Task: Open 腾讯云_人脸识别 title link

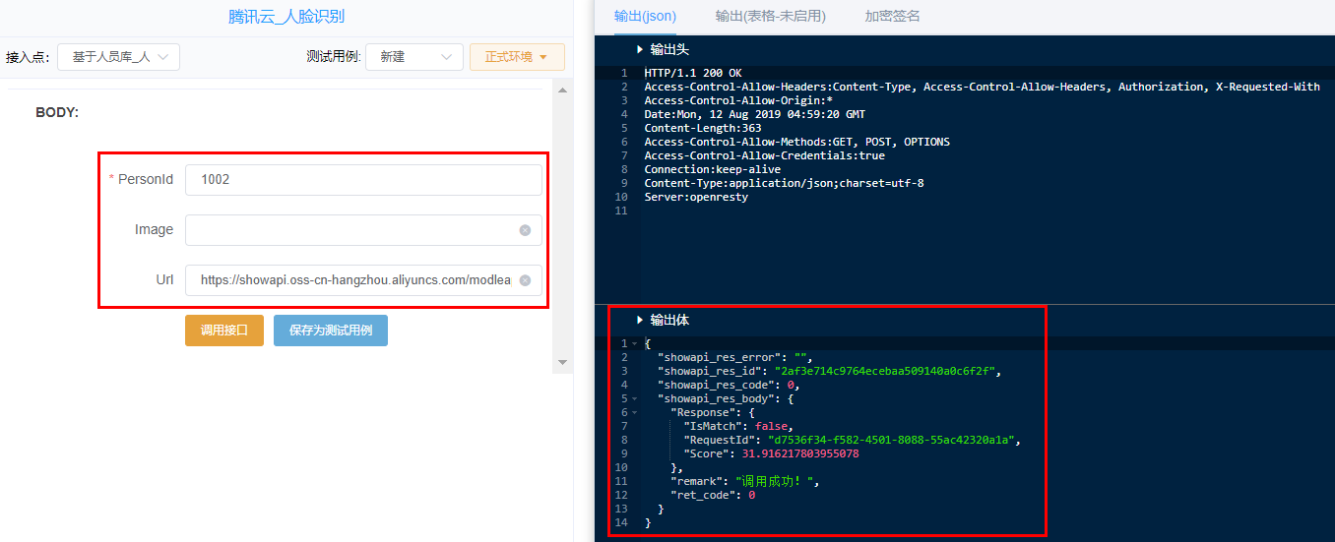Action: (286, 17)
